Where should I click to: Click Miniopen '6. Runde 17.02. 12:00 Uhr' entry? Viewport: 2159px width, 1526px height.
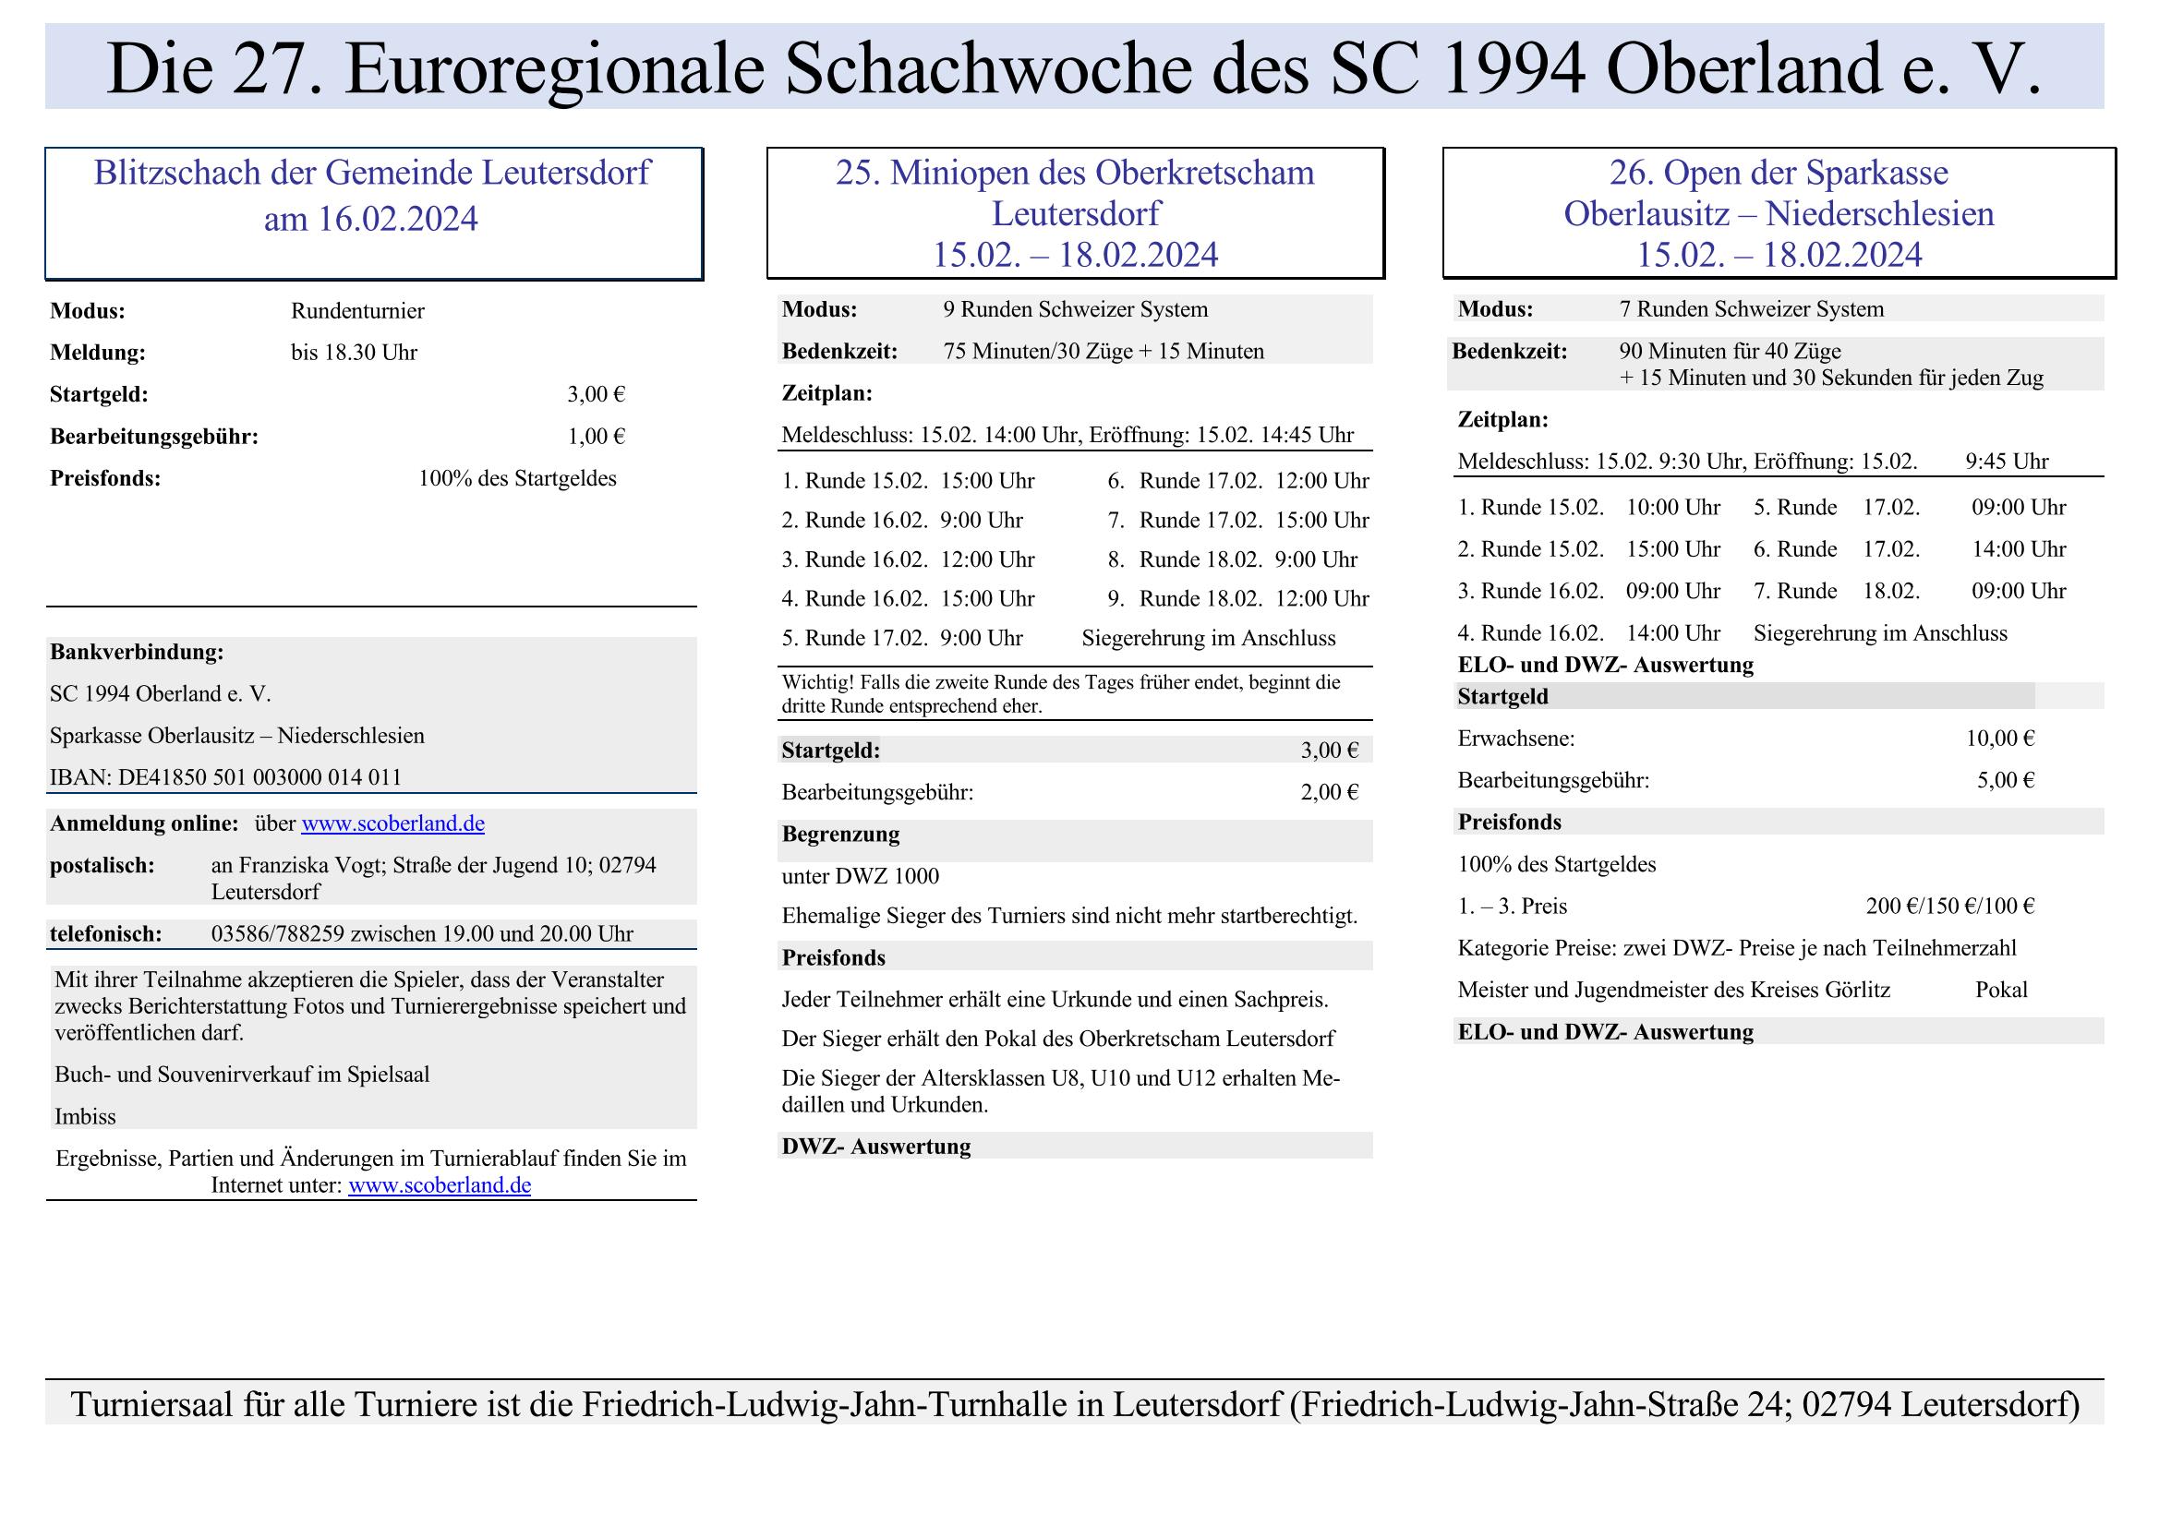[1238, 481]
